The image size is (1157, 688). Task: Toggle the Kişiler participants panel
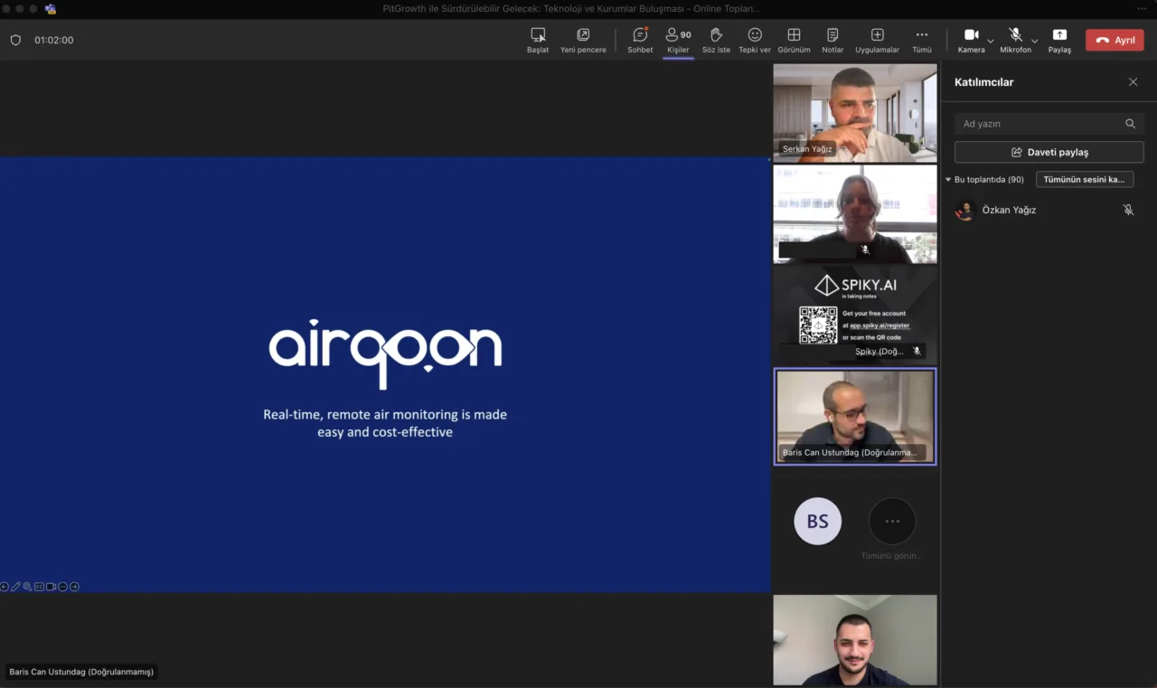678,40
